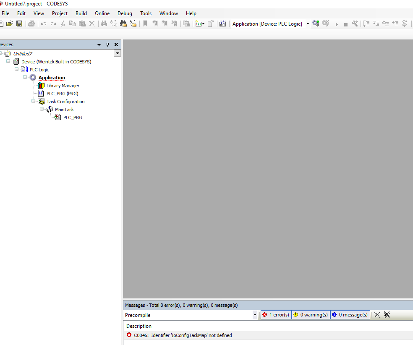The image size is (413, 345).
Task: Open the Help menu
Action: (x=191, y=13)
